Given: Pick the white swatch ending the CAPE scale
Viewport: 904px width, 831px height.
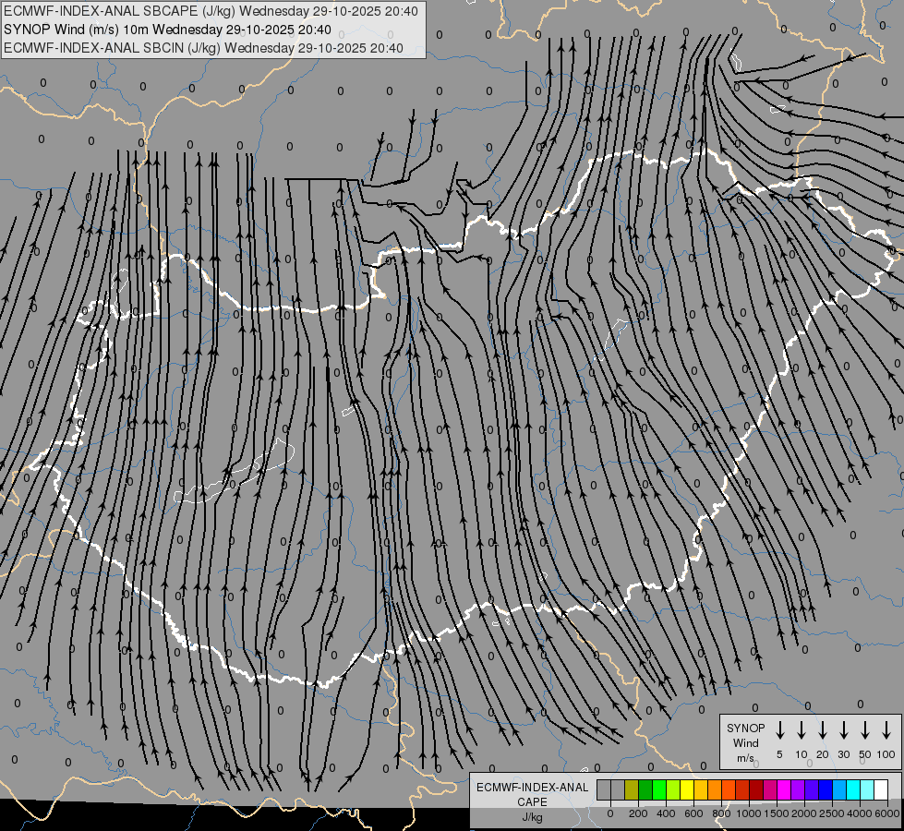Looking at the screenshot, I should (x=880, y=789).
